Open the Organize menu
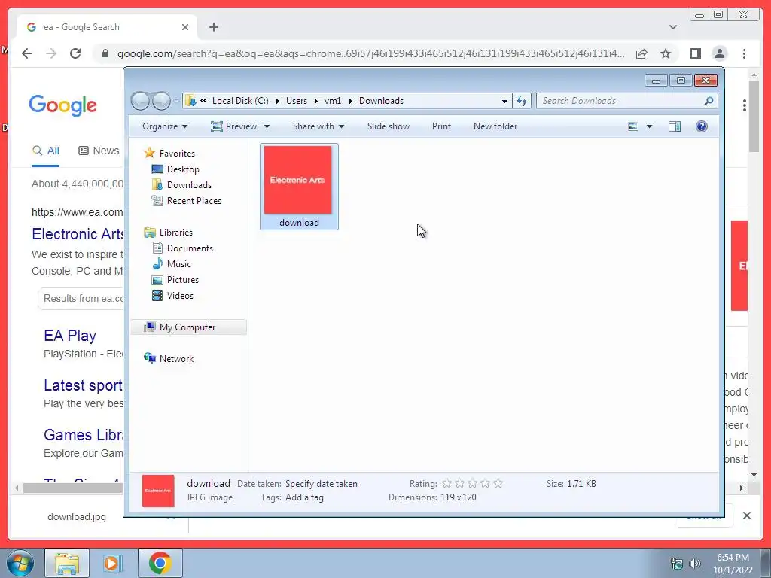The width and height of the screenshot is (771, 578). point(165,126)
